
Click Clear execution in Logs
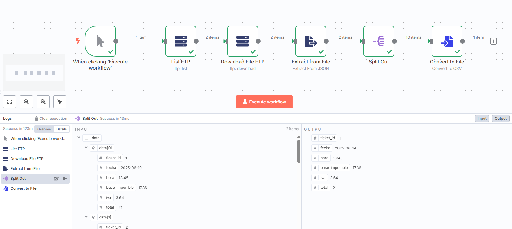(51, 119)
